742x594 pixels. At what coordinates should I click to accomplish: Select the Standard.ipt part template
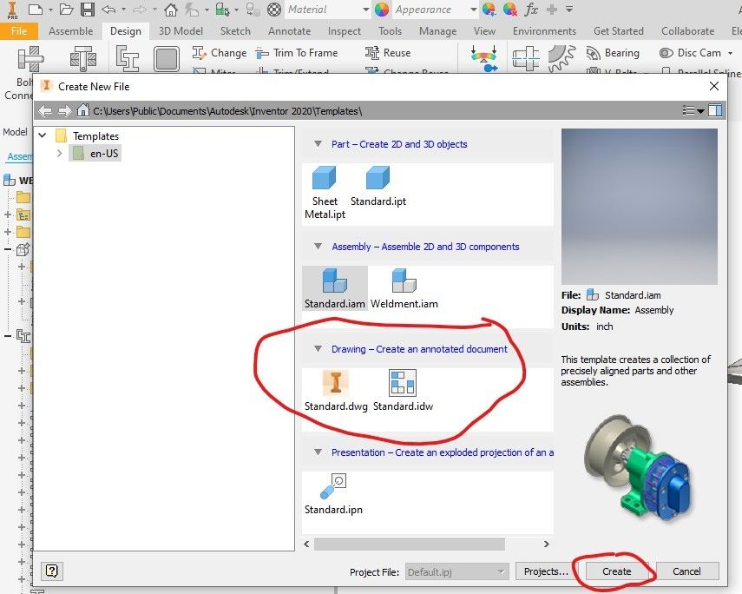pos(378,186)
